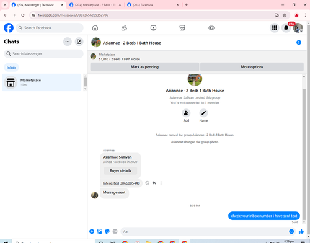This screenshot has width=310, height=243.
Task: Click the conversation header listing thumbnail
Action: point(96,42)
